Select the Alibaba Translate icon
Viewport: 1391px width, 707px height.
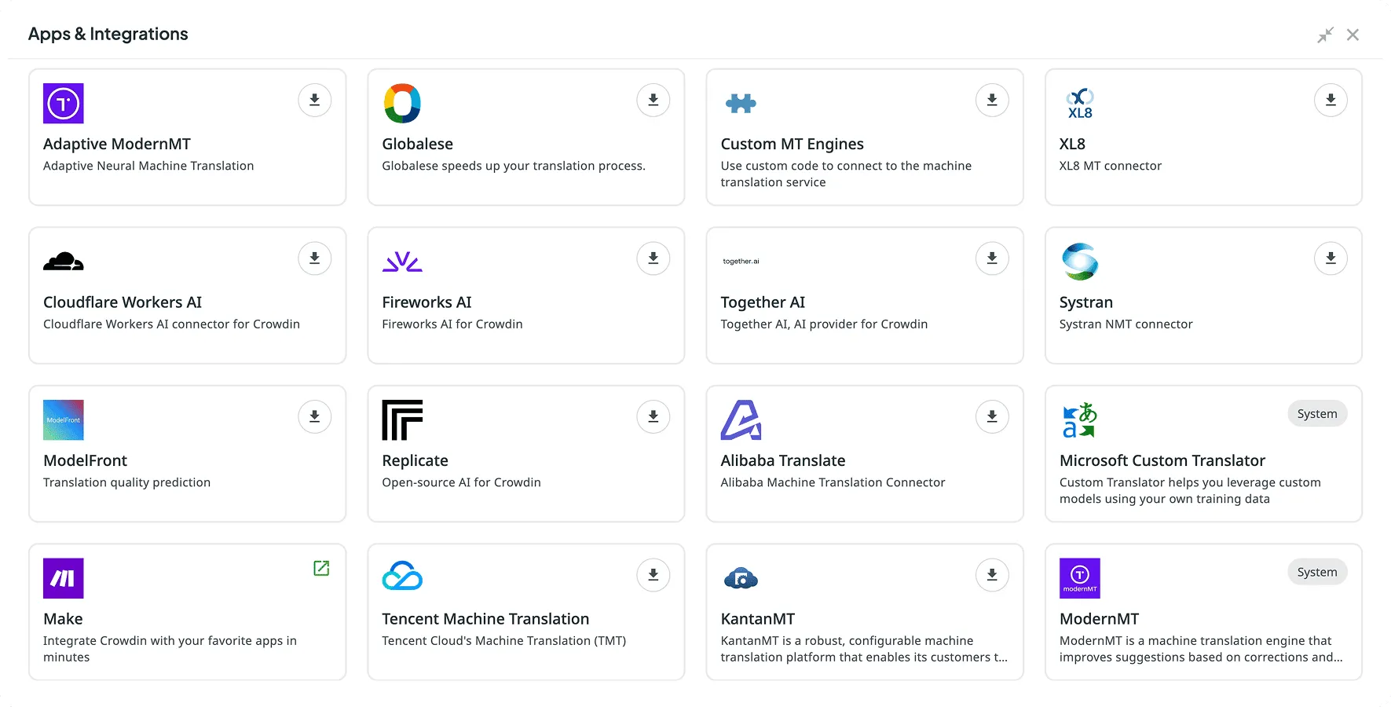coord(741,419)
